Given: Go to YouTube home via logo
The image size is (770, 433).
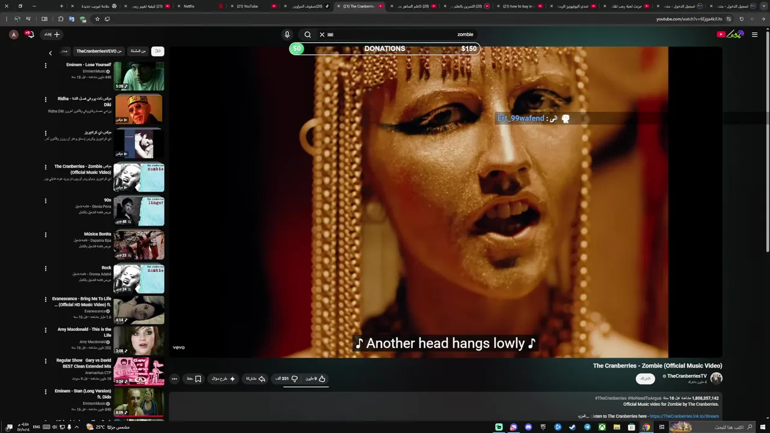Looking at the screenshot, I should pos(730,34).
